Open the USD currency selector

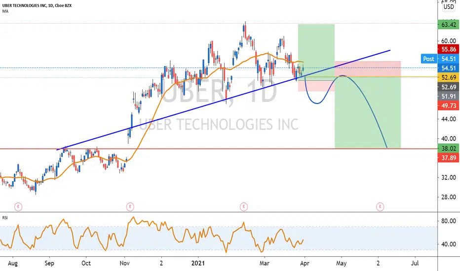[449, 7]
